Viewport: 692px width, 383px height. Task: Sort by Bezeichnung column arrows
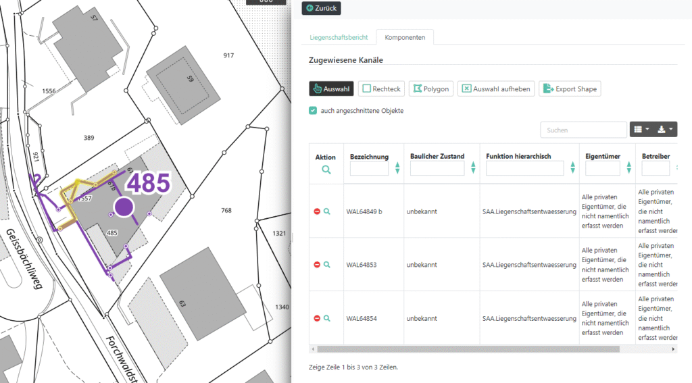(x=397, y=168)
